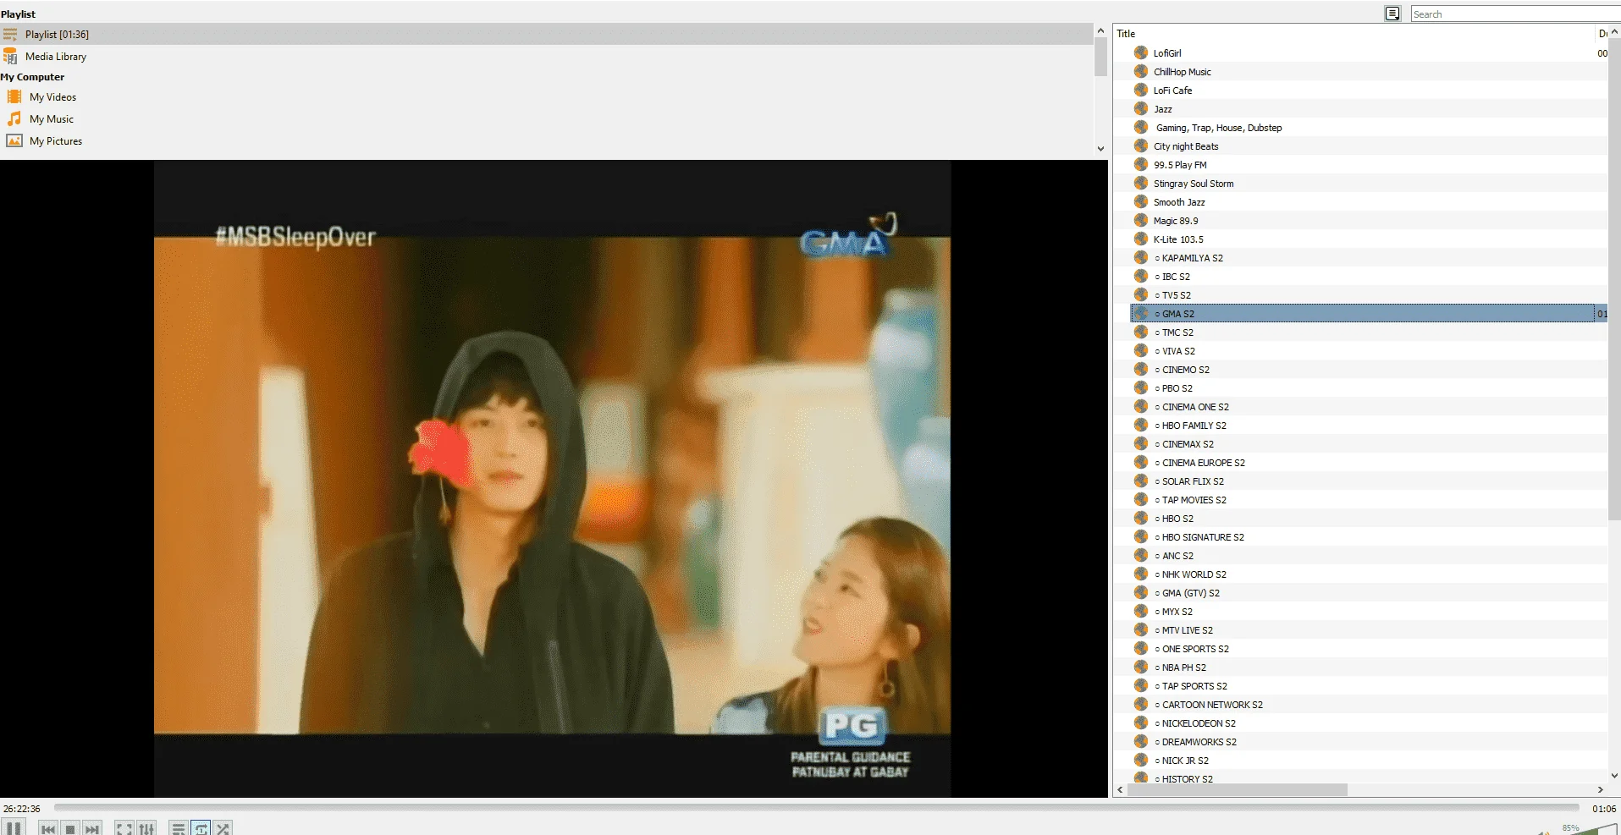This screenshot has height=835, width=1621.
Task: Click the playlist's horizontal scrollbar
Action: (1237, 789)
